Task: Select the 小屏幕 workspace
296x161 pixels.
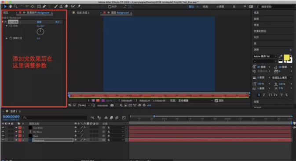Action: point(220,7)
